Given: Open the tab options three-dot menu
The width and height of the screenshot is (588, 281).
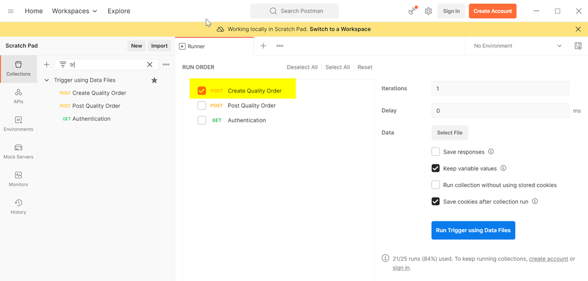Looking at the screenshot, I should 280,46.
